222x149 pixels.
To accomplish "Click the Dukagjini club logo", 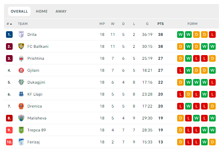I will click(21, 82).
